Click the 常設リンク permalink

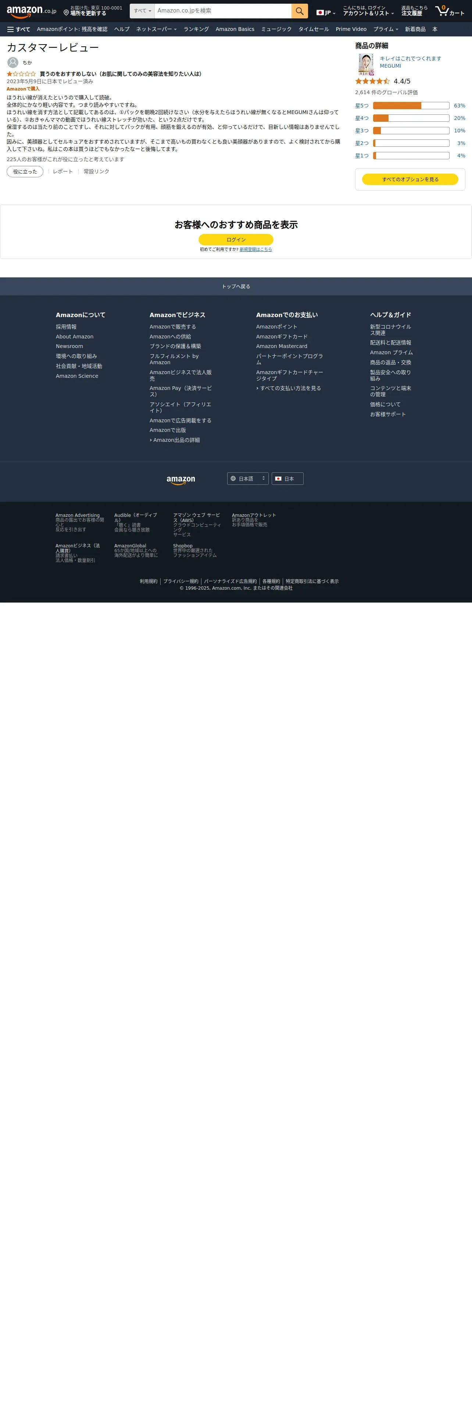pos(96,172)
